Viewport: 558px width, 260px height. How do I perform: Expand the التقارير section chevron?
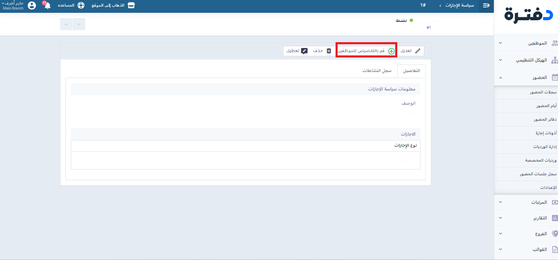click(x=500, y=218)
